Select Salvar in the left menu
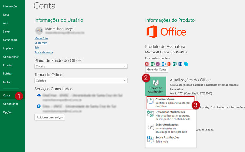Image resolution: width=245 pixels, height=152 pixels. coord(7,32)
